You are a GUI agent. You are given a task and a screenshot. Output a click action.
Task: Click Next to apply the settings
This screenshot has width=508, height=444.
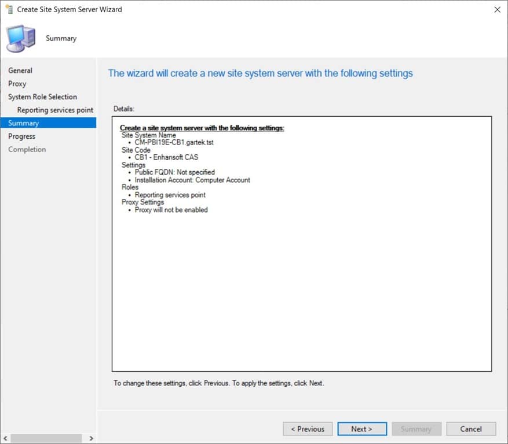point(362,429)
